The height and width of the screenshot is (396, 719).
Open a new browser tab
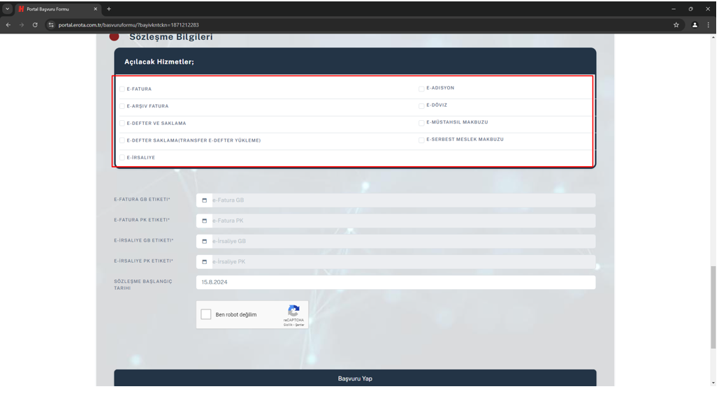tap(109, 9)
